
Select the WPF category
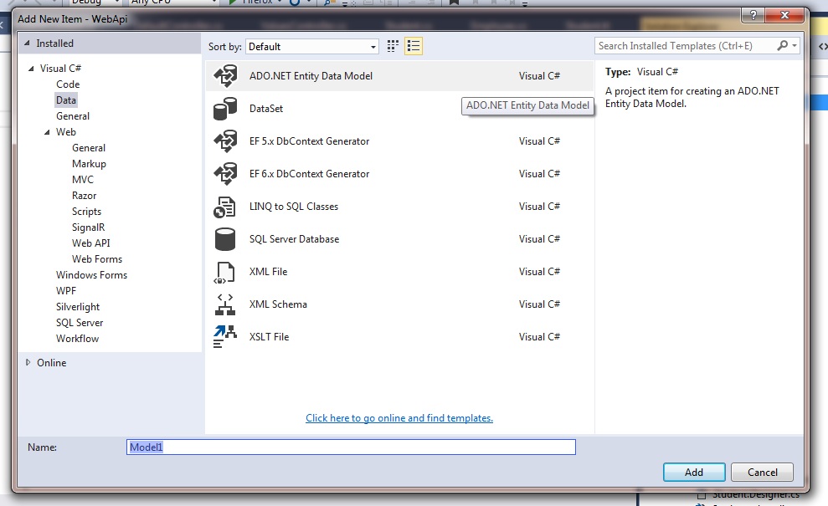(66, 291)
